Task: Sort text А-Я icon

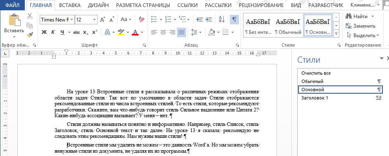Action: pyautogui.click(x=222, y=19)
